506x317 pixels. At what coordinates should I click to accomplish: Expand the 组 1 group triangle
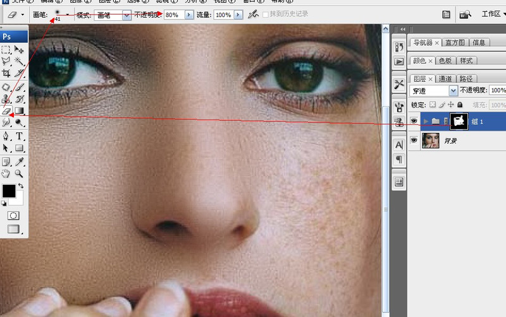(x=426, y=121)
